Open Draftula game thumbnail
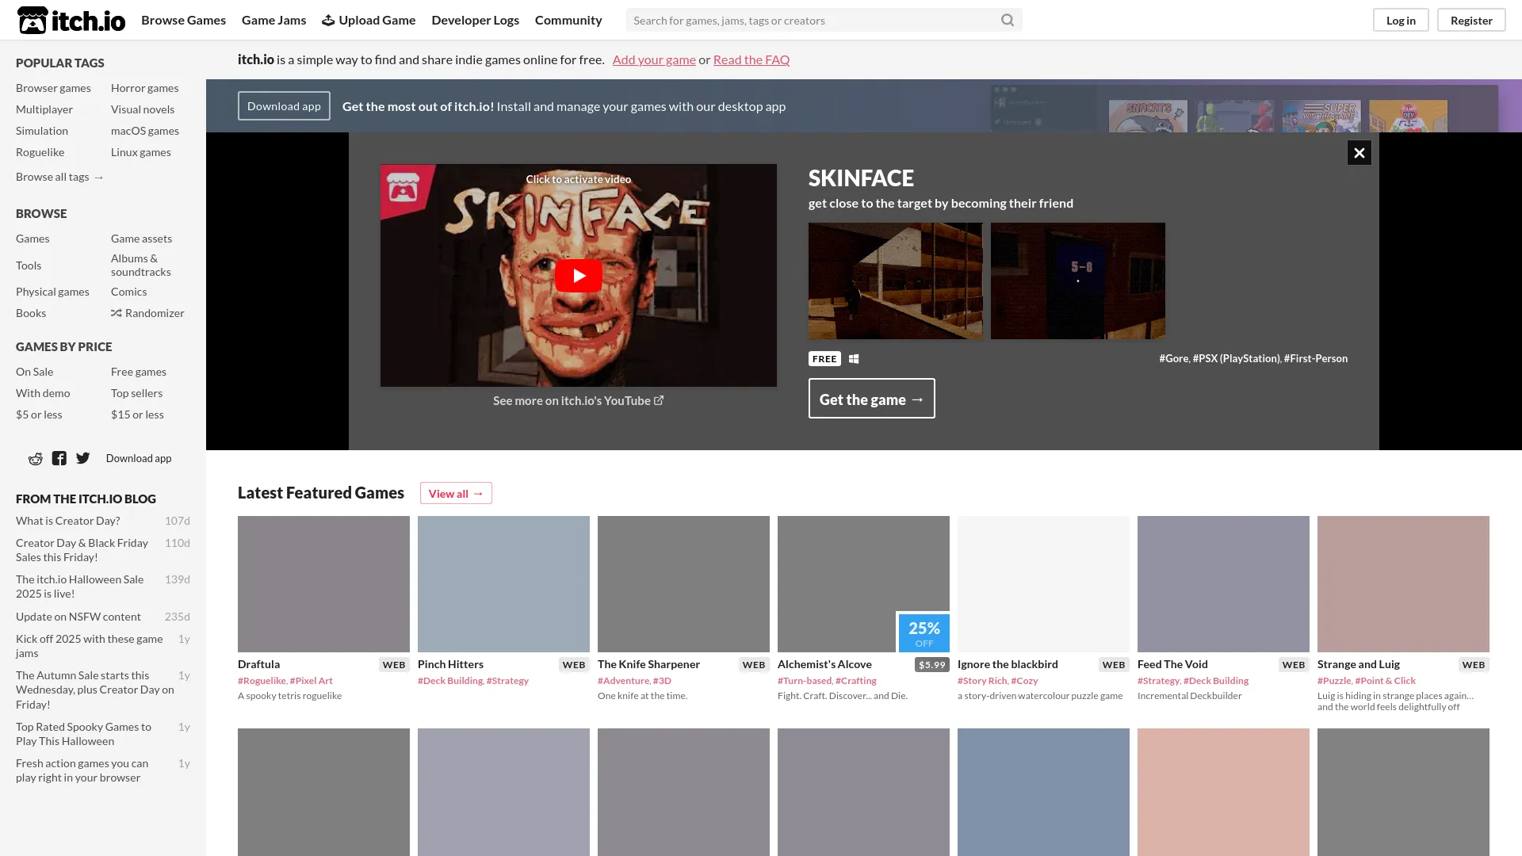This screenshot has width=1522, height=856. 323,584
